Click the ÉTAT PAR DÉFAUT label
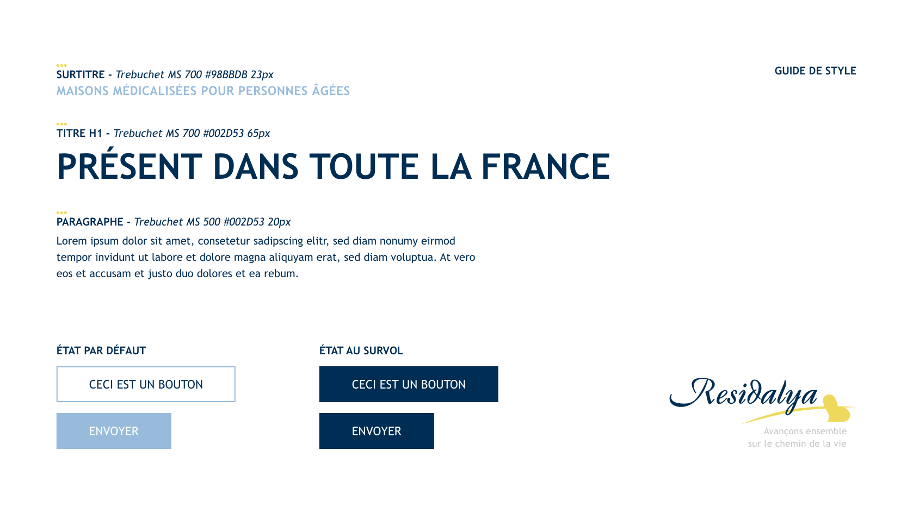Screen dimensions: 913x513 point(101,351)
